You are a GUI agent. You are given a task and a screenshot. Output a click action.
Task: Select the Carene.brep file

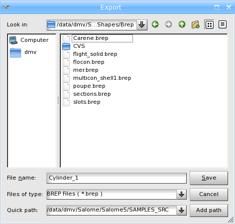(x=98, y=38)
